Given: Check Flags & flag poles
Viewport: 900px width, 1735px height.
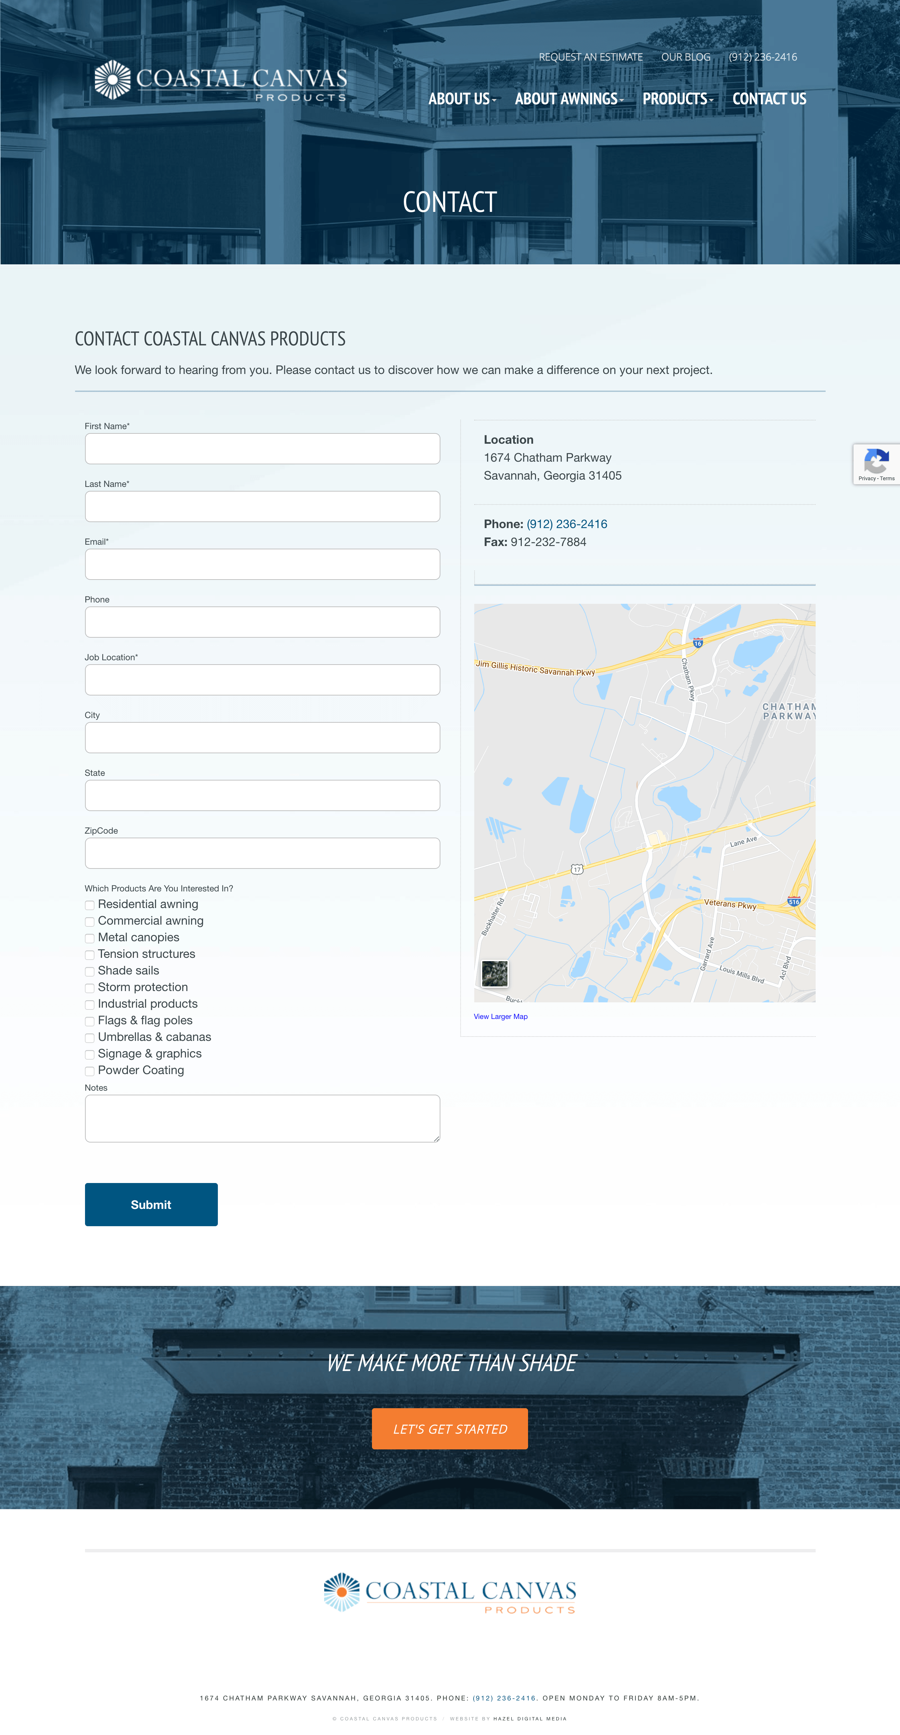Looking at the screenshot, I should pos(90,1021).
